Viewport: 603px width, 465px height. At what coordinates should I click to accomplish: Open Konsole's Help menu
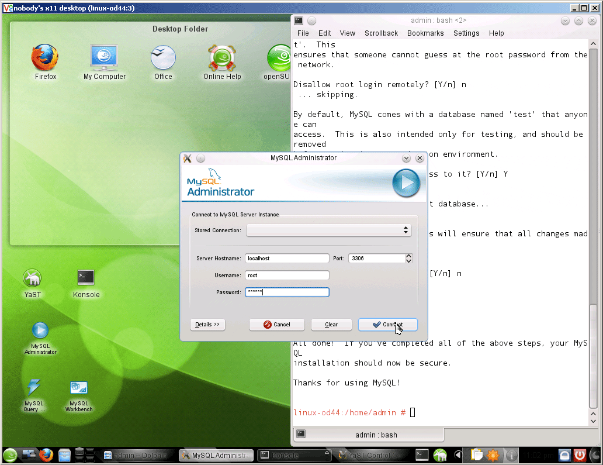[496, 33]
